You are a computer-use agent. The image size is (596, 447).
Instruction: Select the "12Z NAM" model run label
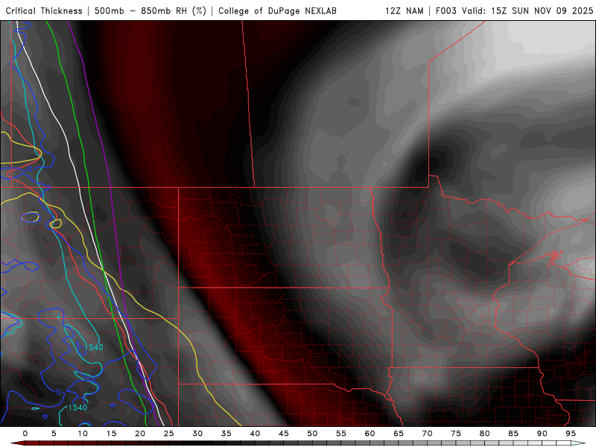click(x=405, y=11)
